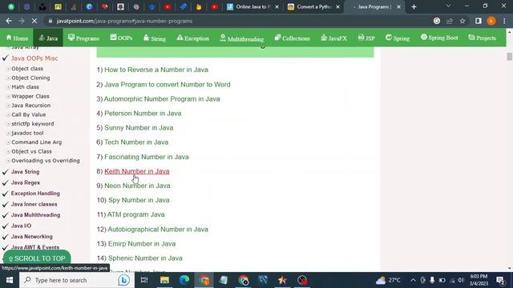Switch to Online Java tab

pos(252,6)
